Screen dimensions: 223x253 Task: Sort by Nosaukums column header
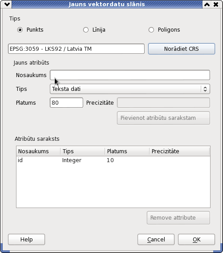[38, 151]
